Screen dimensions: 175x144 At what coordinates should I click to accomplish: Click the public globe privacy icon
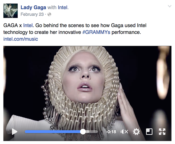[x=49, y=14]
